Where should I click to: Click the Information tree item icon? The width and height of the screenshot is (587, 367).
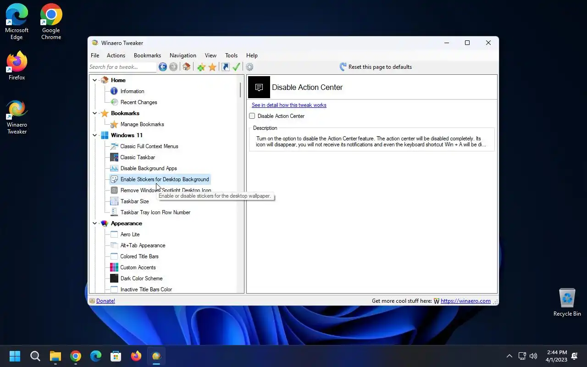pos(114,91)
